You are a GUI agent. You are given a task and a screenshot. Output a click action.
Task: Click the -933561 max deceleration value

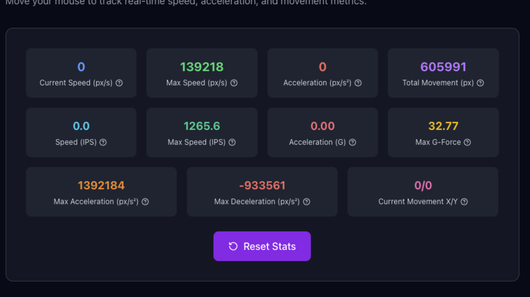[x=262, y=186]
